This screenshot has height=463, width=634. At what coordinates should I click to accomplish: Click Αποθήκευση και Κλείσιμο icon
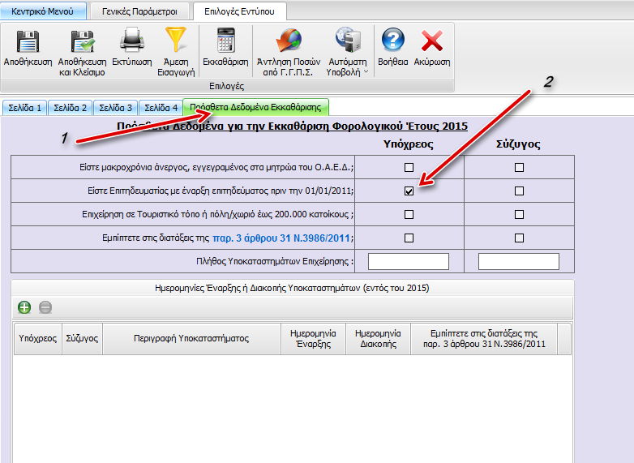coord(82,42)
